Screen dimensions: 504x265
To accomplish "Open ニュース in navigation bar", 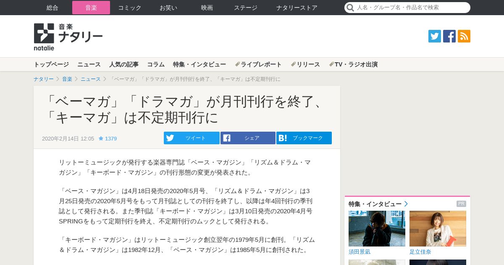I will tap(89, 64).
